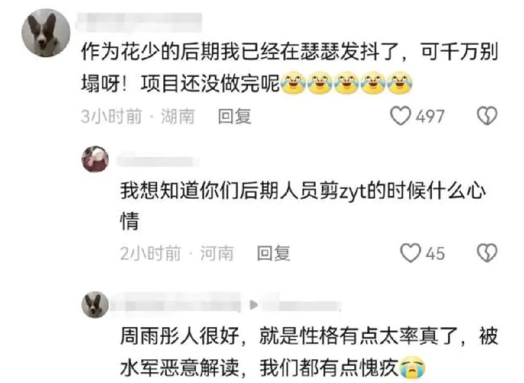This screenshot has width=524, height=383.
Task: Click the laughing-crying emojis after 做完呢
Action: click(x=346, y=83)
